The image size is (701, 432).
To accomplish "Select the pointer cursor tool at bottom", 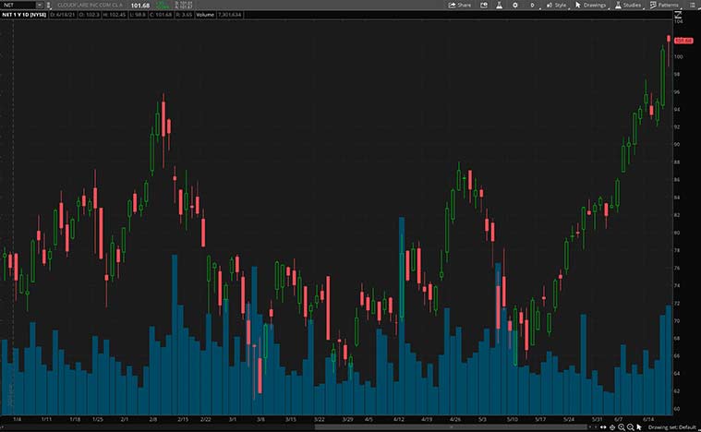I will (x=639, y=427).
